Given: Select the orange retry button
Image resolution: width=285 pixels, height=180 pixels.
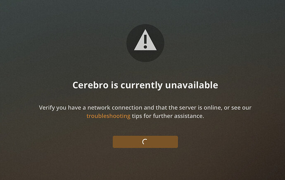Looking at the screenshot, I should click(x=145, y=142).
